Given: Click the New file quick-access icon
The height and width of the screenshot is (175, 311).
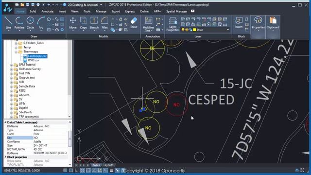Looking at the screenshot, I should [17, 4].
